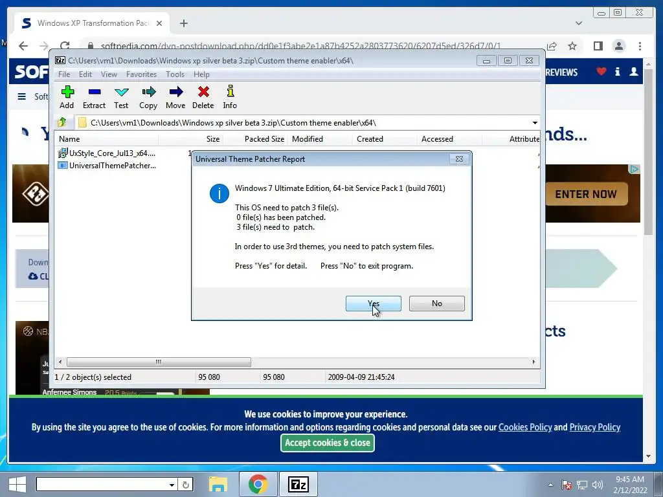Click the Extract toolbar icon
663x497 pixels.
[x=94, y=97]
